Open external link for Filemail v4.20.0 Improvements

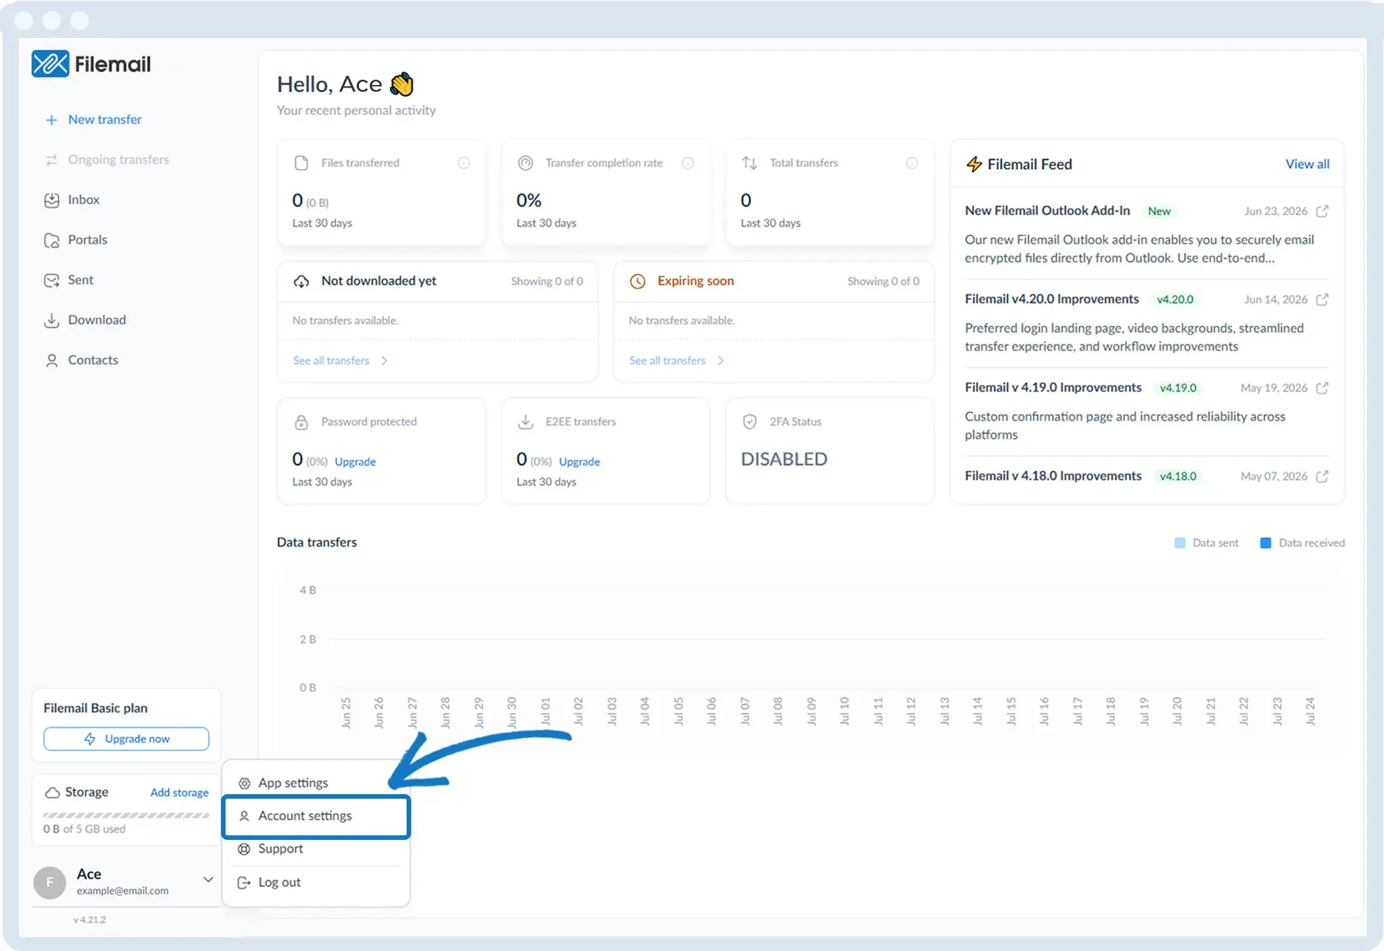(1322, 299)
